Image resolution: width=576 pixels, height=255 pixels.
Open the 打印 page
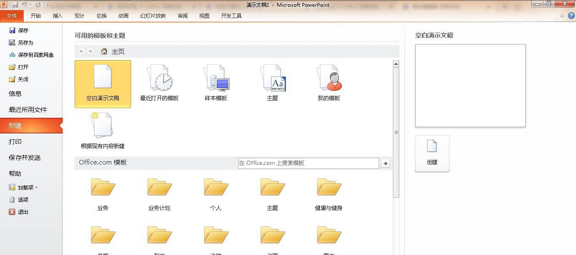15,142
